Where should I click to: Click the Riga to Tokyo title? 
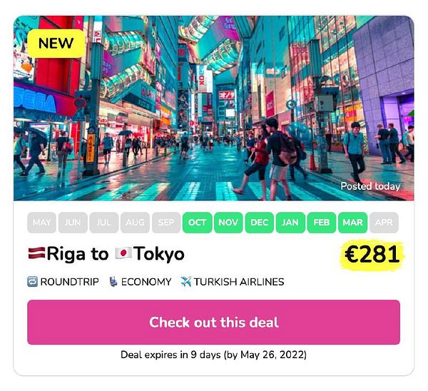pos(106,254)
